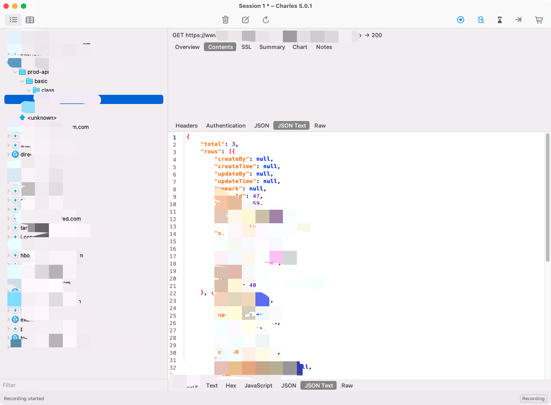
Task: Clear session with the trash icon
Action: 225,20
